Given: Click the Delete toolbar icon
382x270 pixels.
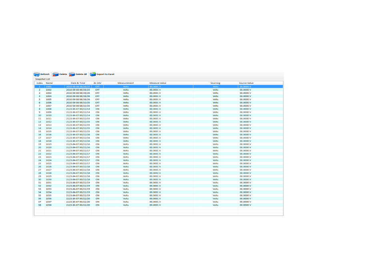Looking at the screenshot, I should 56,74.
